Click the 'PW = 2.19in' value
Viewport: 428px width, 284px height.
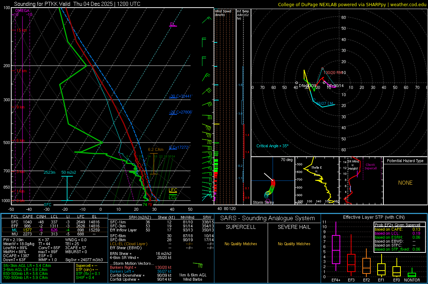pyautogui.click(x=13, y=240)
